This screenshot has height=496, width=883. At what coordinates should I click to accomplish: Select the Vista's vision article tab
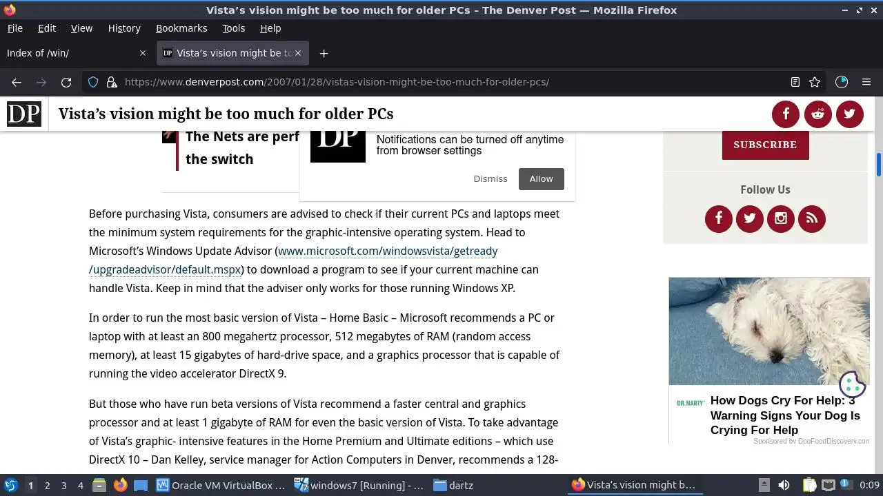click(x=232, y=53)
